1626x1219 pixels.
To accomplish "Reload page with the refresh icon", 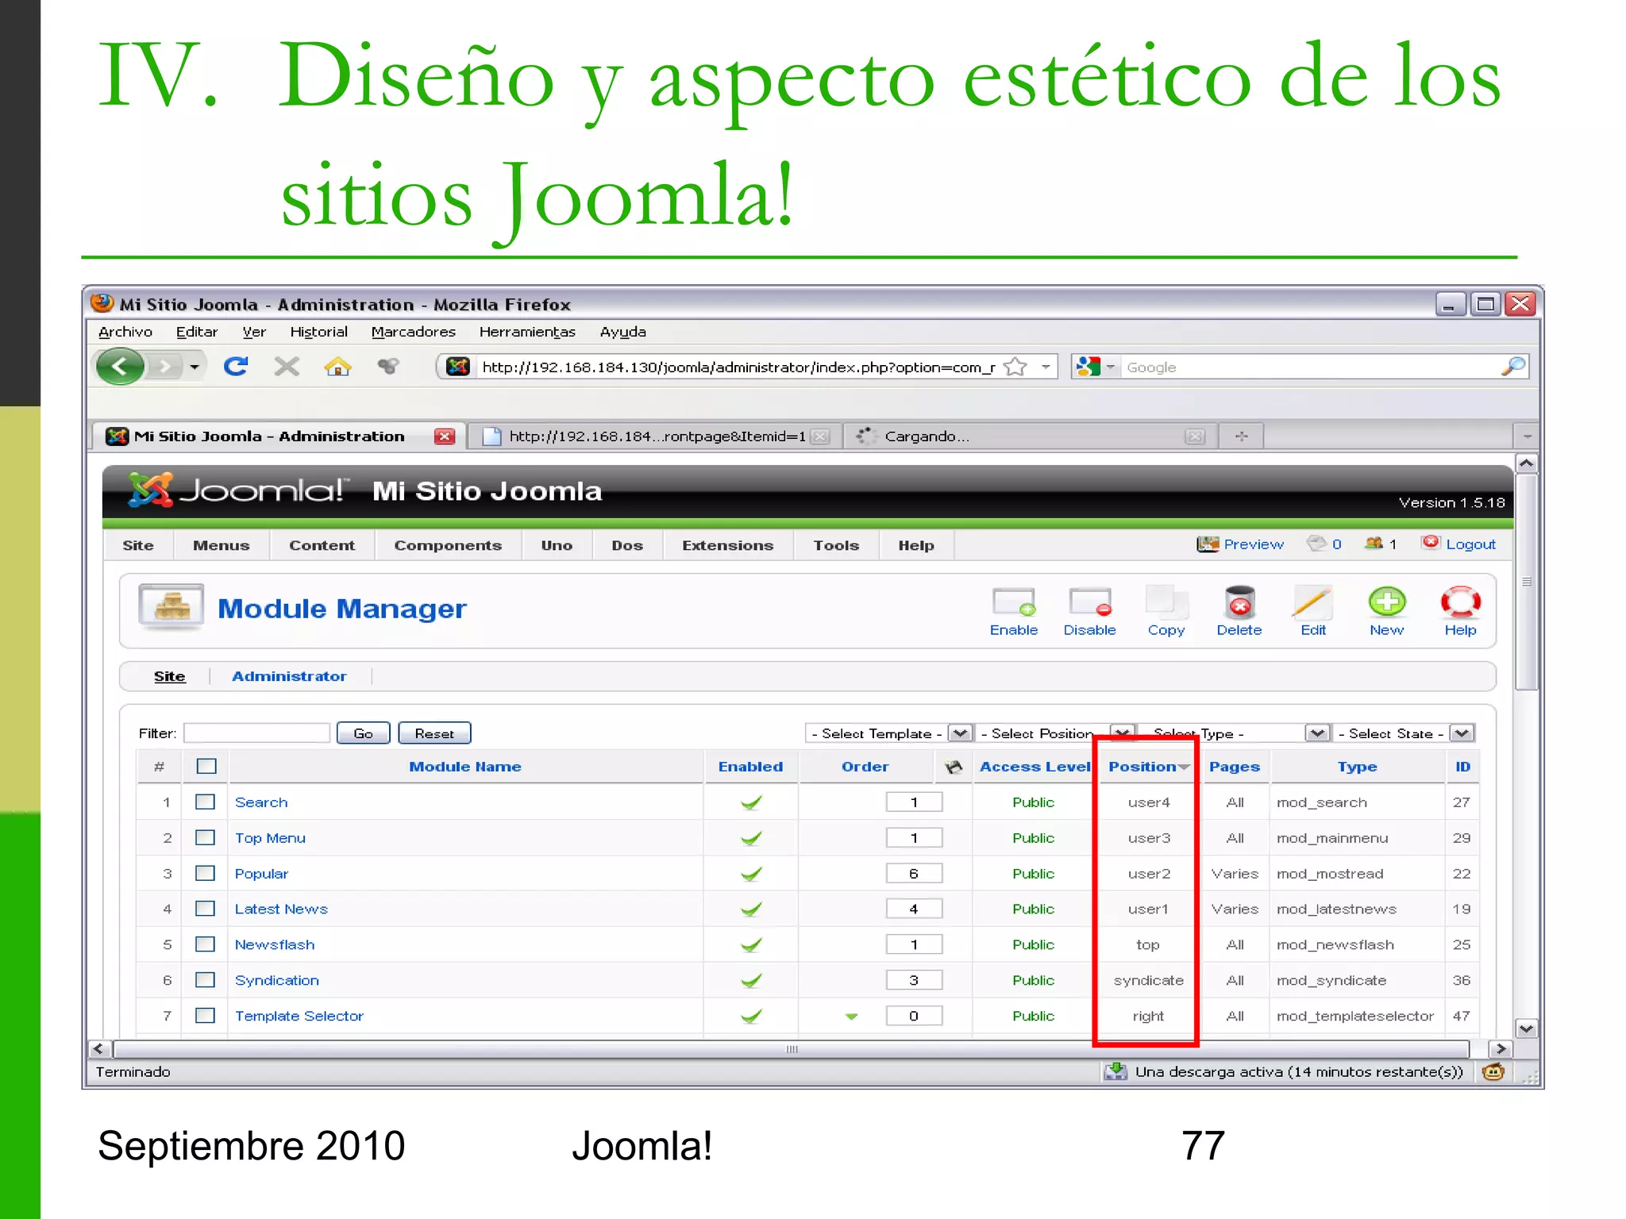I will (236, 366).
